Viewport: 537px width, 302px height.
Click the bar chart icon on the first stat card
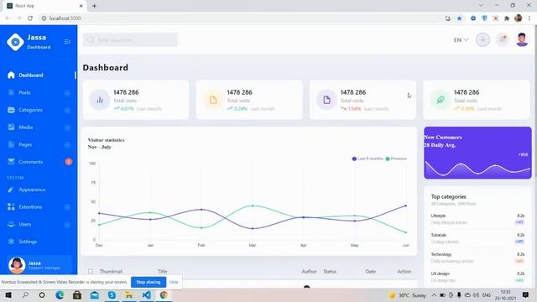coord(100,100)
